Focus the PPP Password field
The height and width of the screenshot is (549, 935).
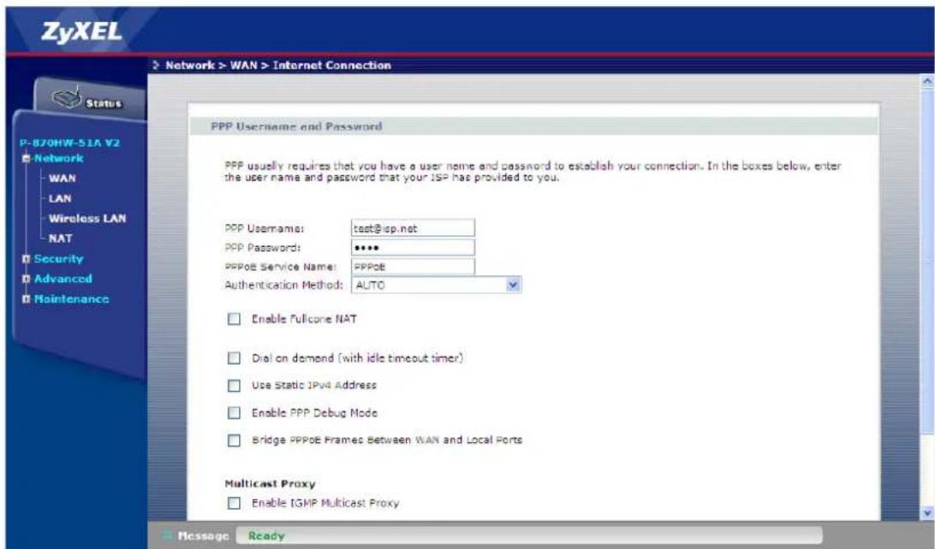[413, 247]
